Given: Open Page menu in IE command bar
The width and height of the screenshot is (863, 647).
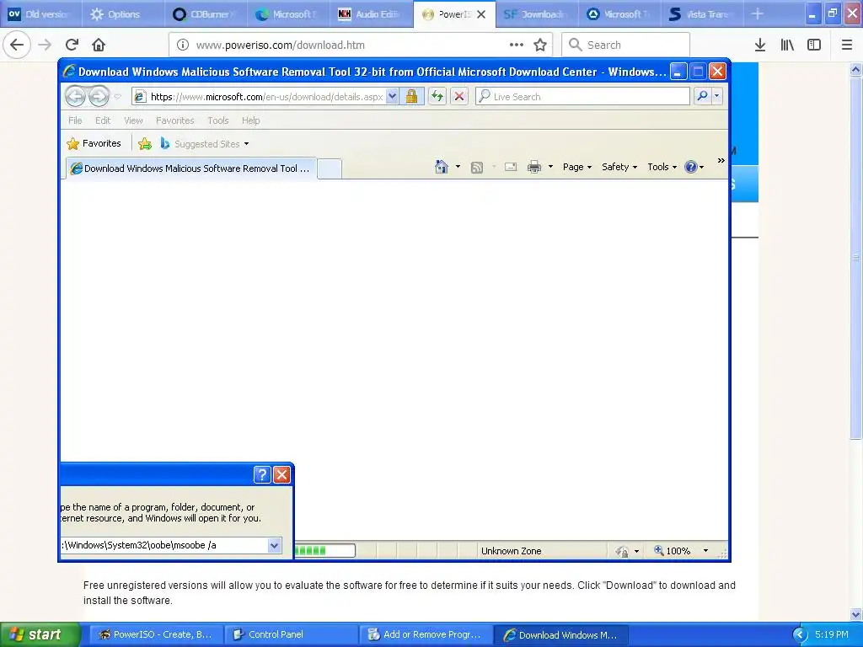Looking at the screenshot, I should (576, 167).
